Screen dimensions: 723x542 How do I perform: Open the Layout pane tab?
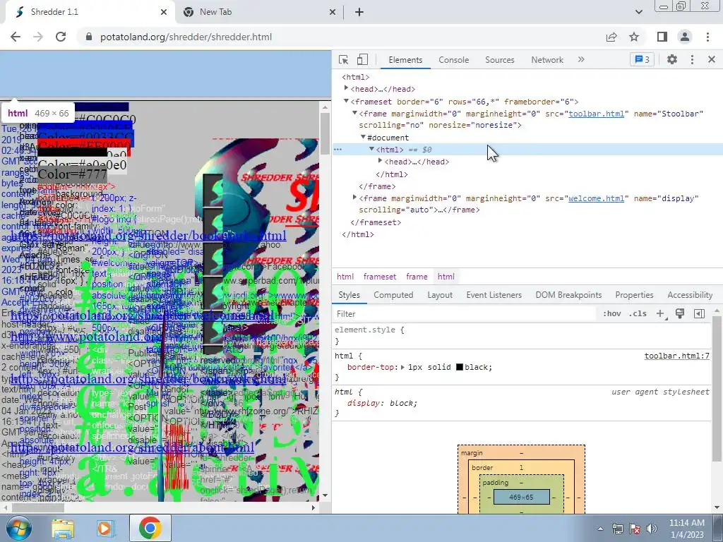[440, 295]
